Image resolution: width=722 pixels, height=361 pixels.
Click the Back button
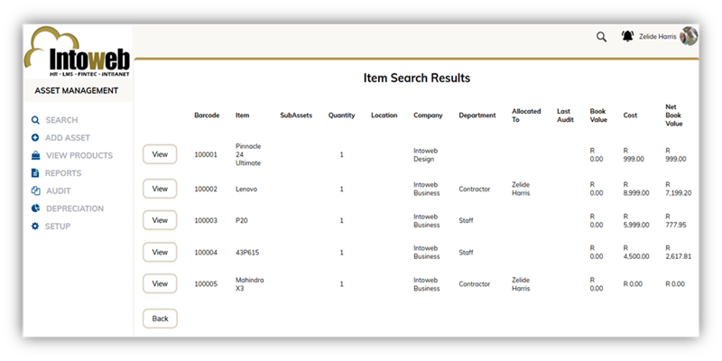pyautogui.click(x=160, y=319)
